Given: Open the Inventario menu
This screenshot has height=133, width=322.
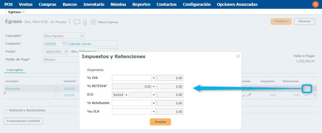Looking at the screenshot, I should (x=94, y=4).
